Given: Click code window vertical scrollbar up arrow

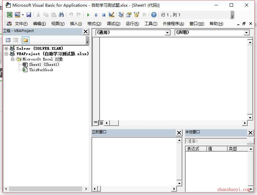Looking at the screenshot, I should pos(250,42).
